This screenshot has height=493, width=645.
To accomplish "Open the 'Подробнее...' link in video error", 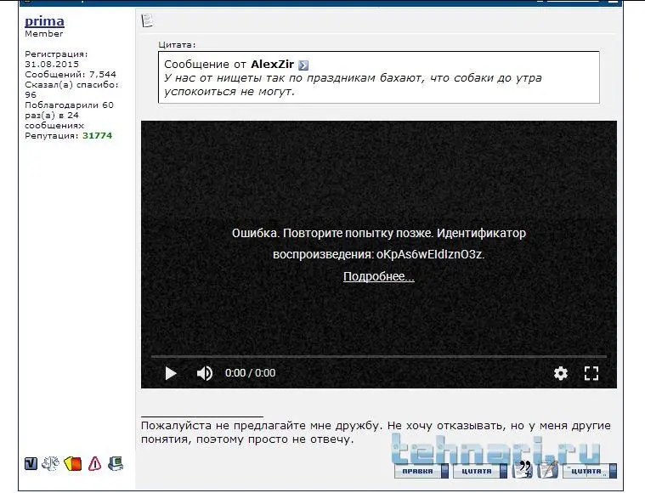I will 379,276.
